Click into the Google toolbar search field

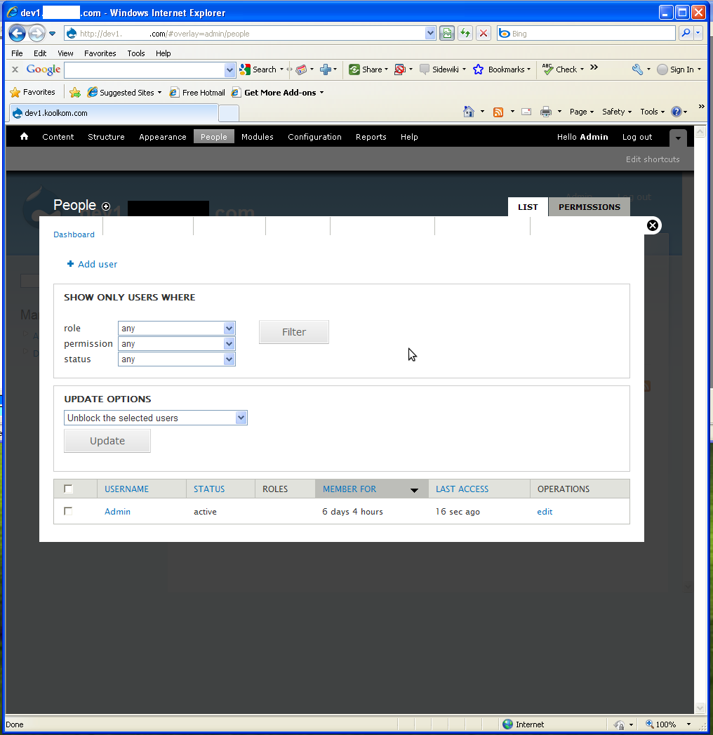pyautogui.click(x=145, y=69)
